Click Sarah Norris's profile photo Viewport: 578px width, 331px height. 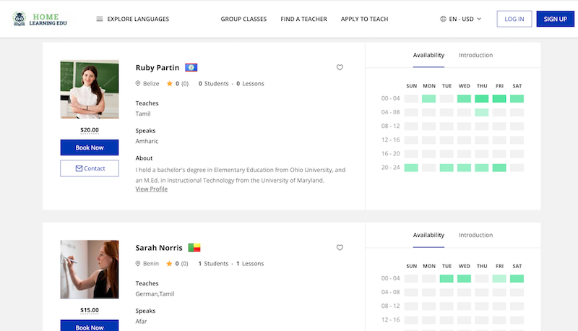pos(90,270)
